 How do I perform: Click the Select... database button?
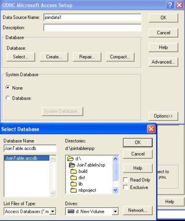click(x=21, y=57)
